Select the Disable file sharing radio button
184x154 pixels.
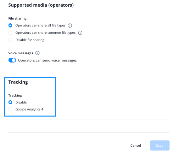10,40
